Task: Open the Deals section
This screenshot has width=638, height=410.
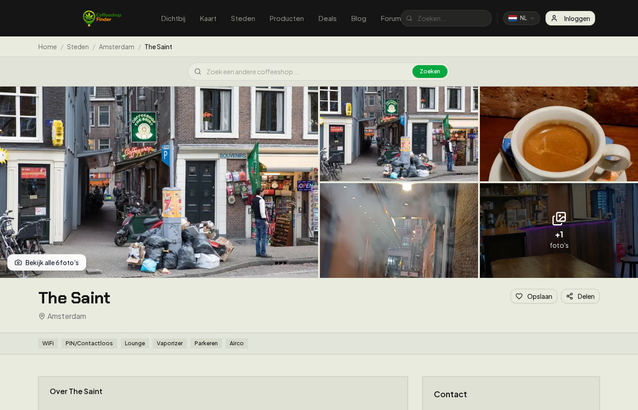Action: click(327, 18)
